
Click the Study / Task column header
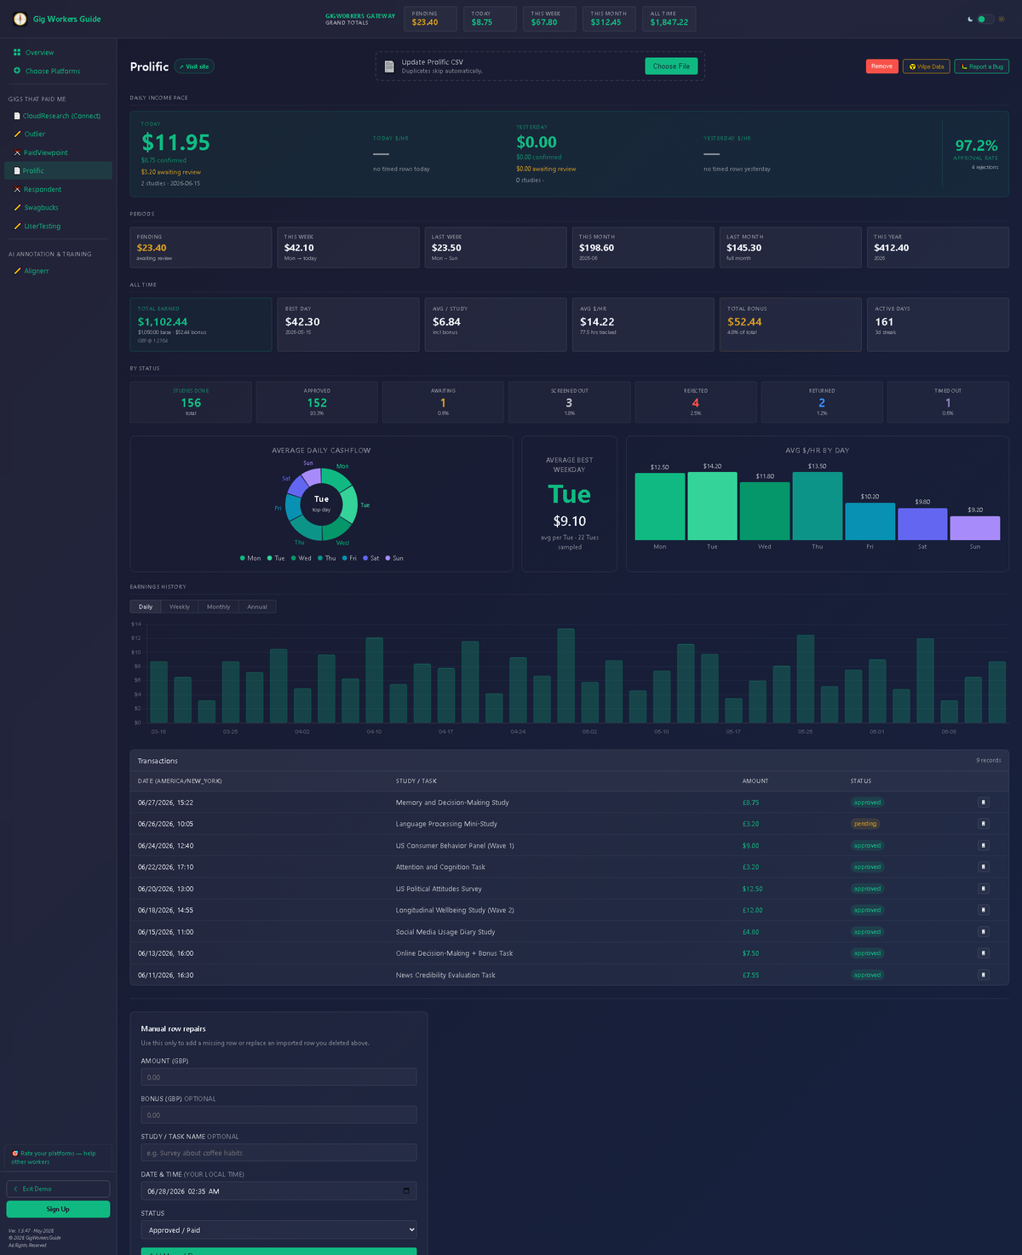[416, 781]
